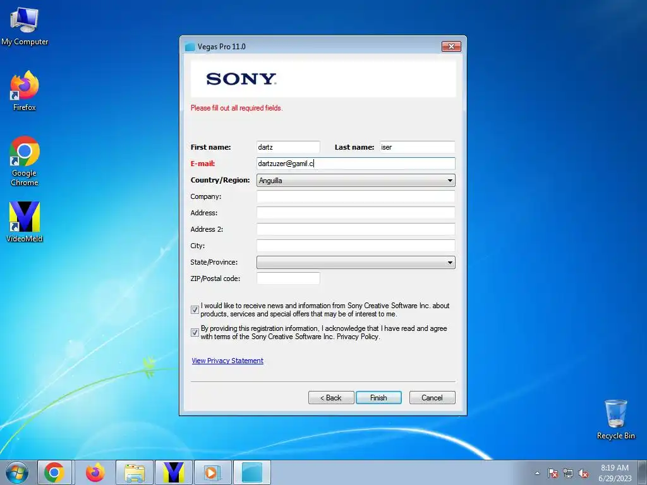647x485 pixels.
Task: Focus the Address field
Action: (x=356, y=213)
